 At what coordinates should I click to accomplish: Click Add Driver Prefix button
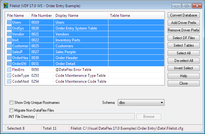pos(184,23)
